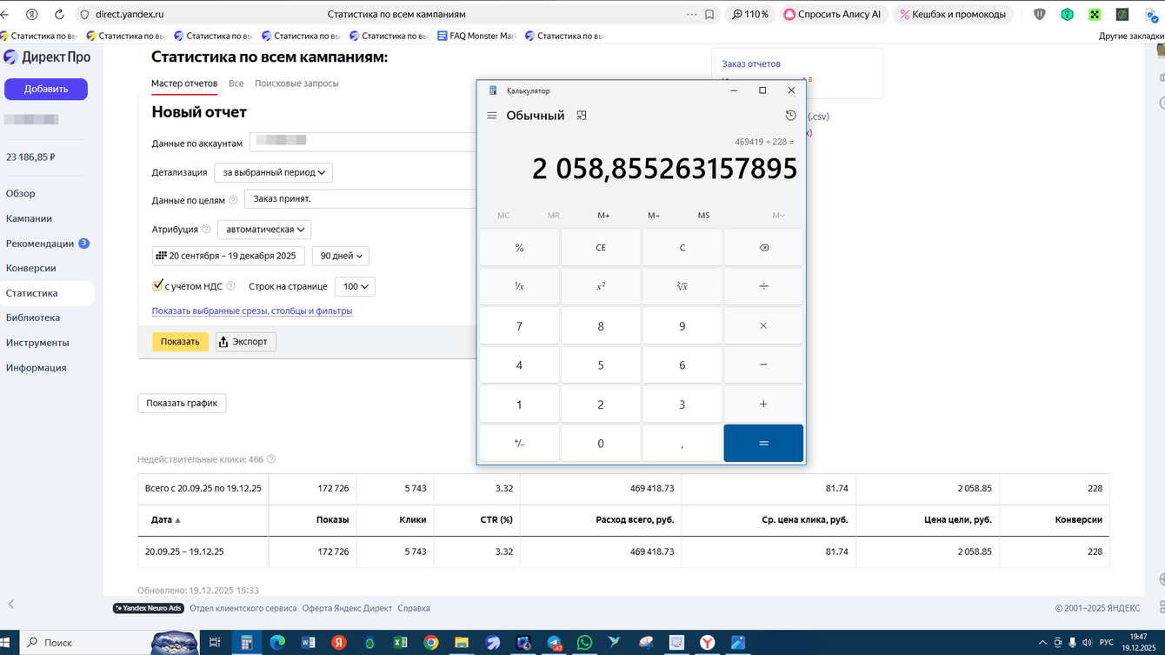Click 'Спросить Алису AI' button
This screenshot has width=1165, height=655.
coord(832,14)
